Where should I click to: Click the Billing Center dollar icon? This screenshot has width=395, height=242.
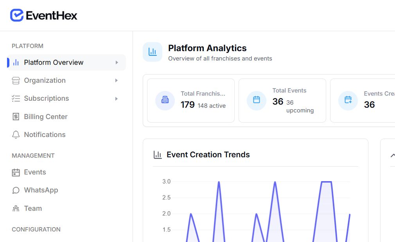16,117
